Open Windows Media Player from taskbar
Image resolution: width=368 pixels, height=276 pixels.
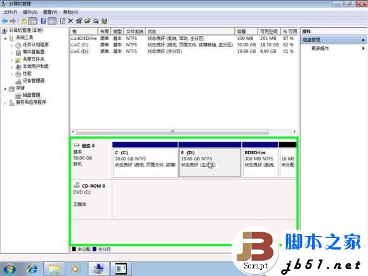click(x=76, y=268)
